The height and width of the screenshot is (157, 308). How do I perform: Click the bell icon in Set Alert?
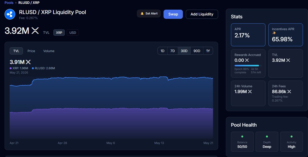pyautogui.click(x=142, y=14)
